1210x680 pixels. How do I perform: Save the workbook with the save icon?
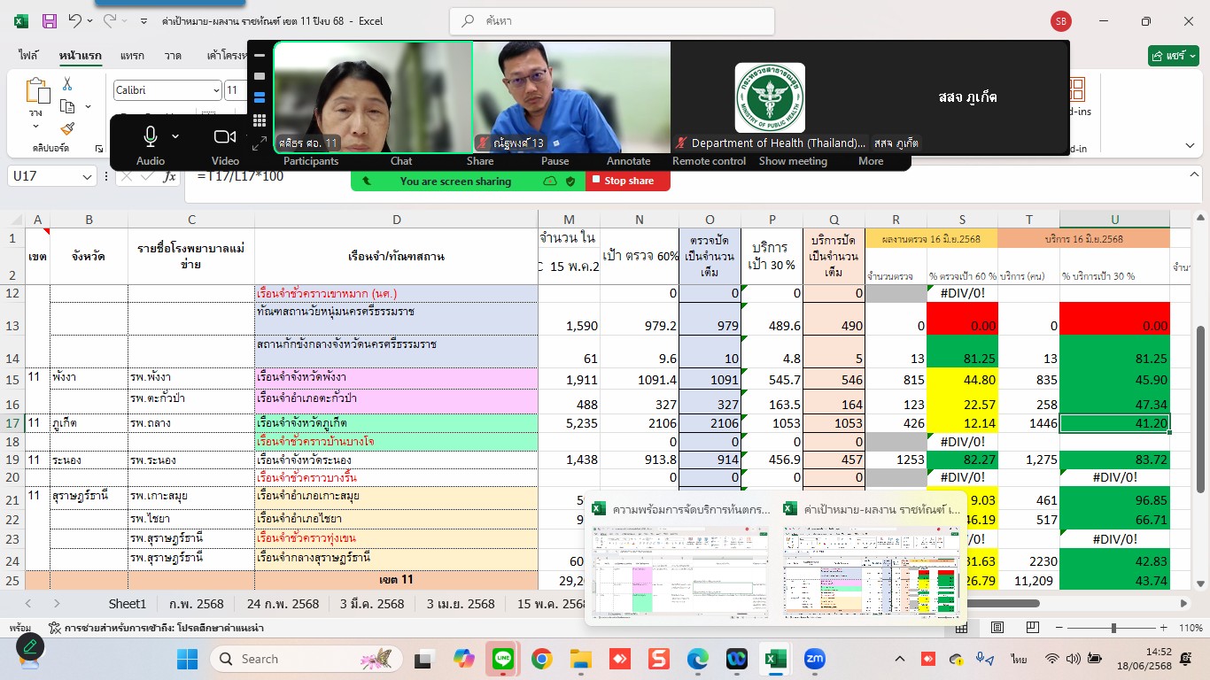50,20
